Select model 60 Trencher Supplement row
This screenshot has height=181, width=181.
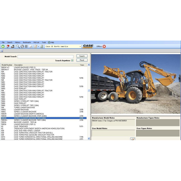(x=44, y=129)
